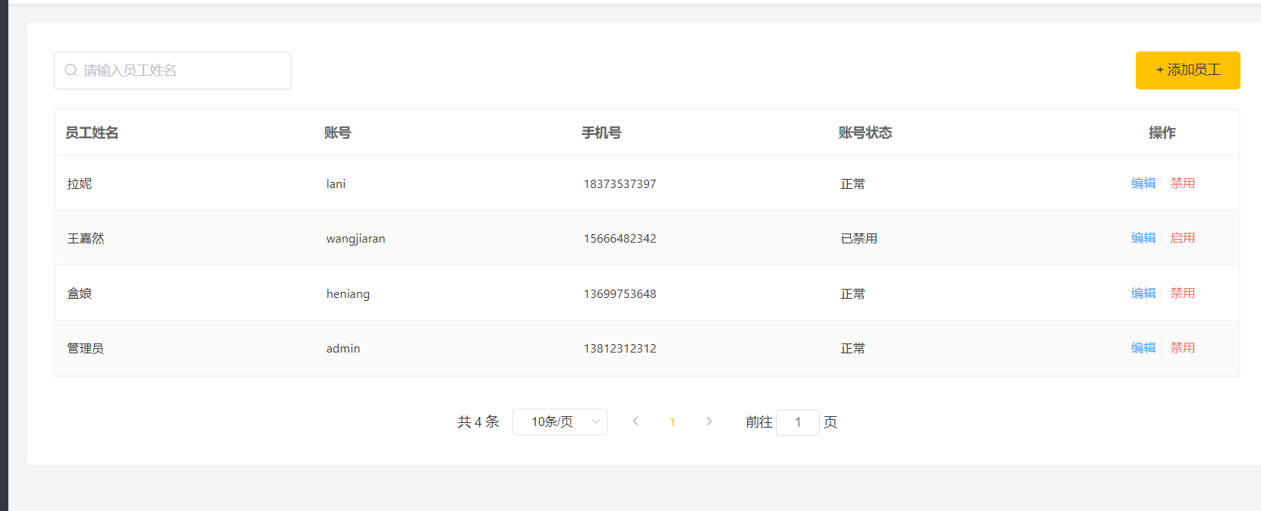
Task: Disable the heniang account
Action: pyautogui.click(x=1182, y=293)
